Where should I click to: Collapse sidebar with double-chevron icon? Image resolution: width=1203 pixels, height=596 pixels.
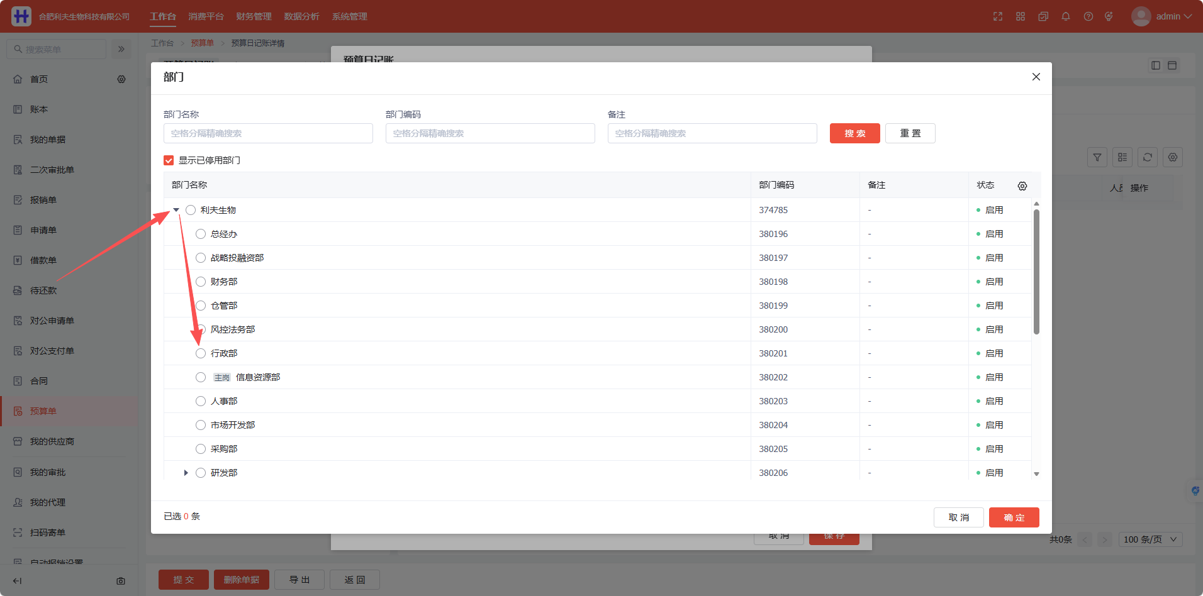point(121,49)
